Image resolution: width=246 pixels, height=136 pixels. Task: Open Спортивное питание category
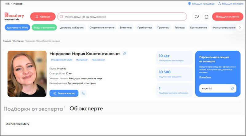pos(102,28)
